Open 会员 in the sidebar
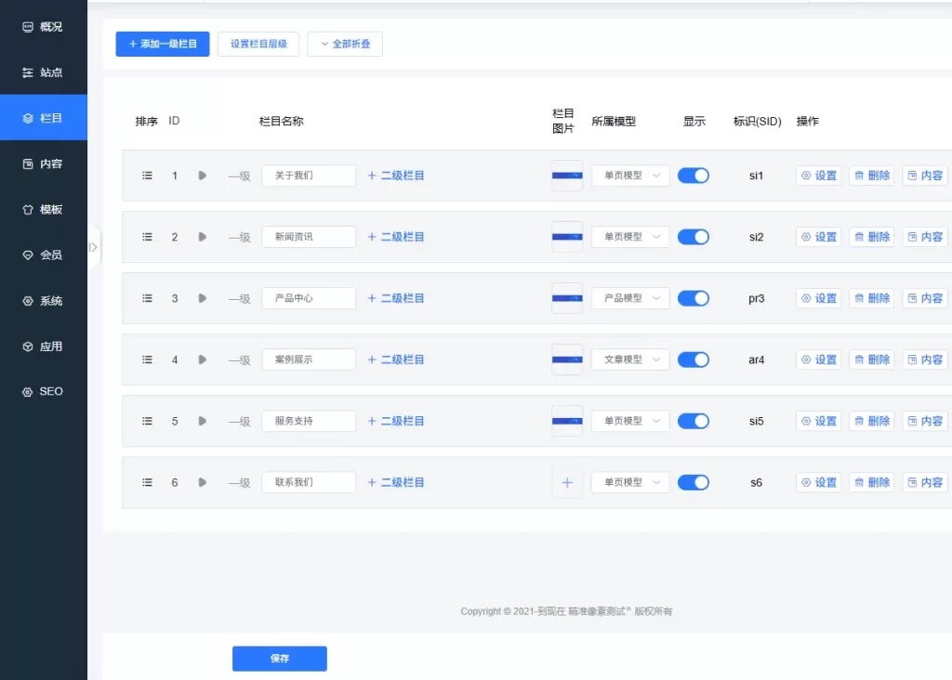Image resolution: width=952 pixels, height=680 pixels. (x=43, y=255)
